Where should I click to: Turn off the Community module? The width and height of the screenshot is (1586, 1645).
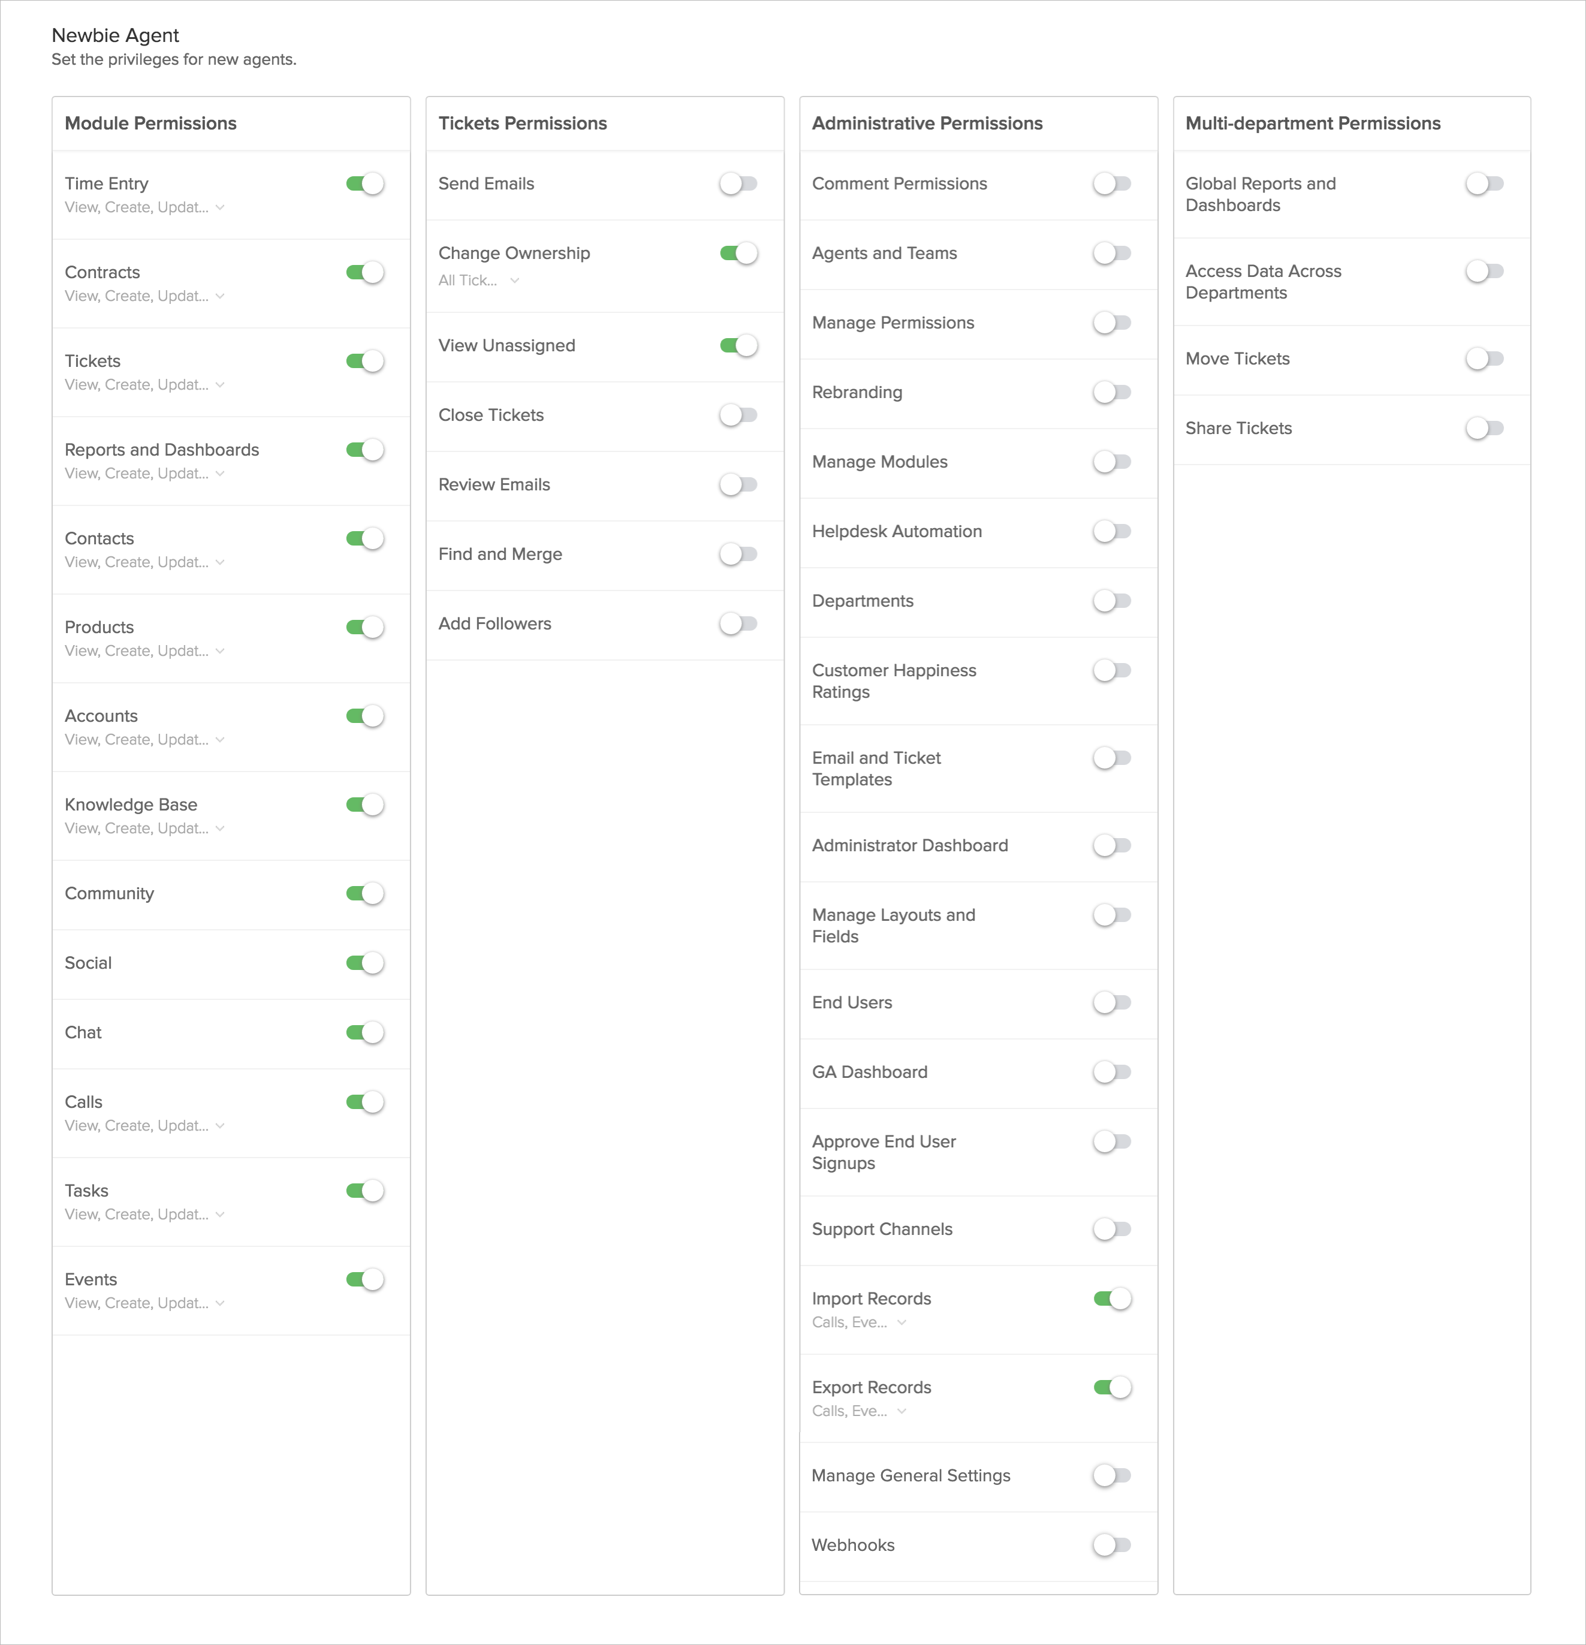pos(365,894)
